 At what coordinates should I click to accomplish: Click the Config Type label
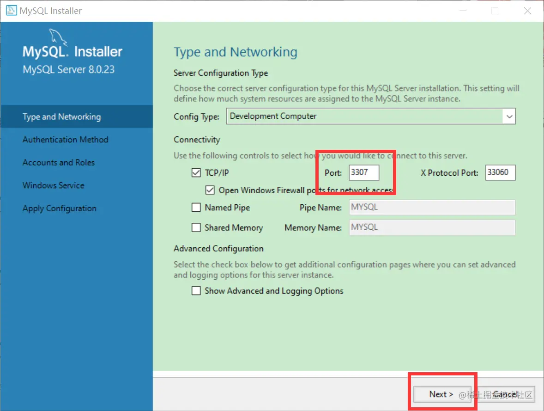196,117
